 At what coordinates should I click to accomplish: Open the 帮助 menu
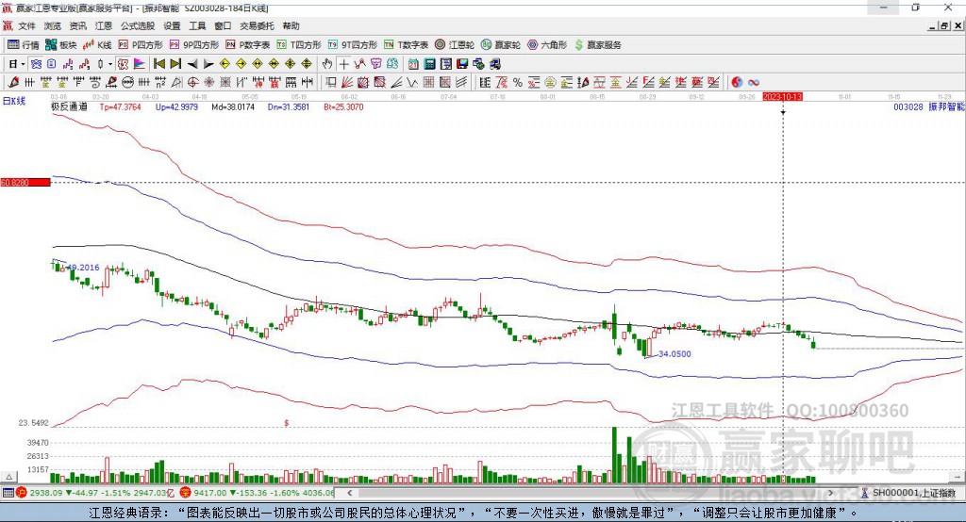tap(291, 25)
